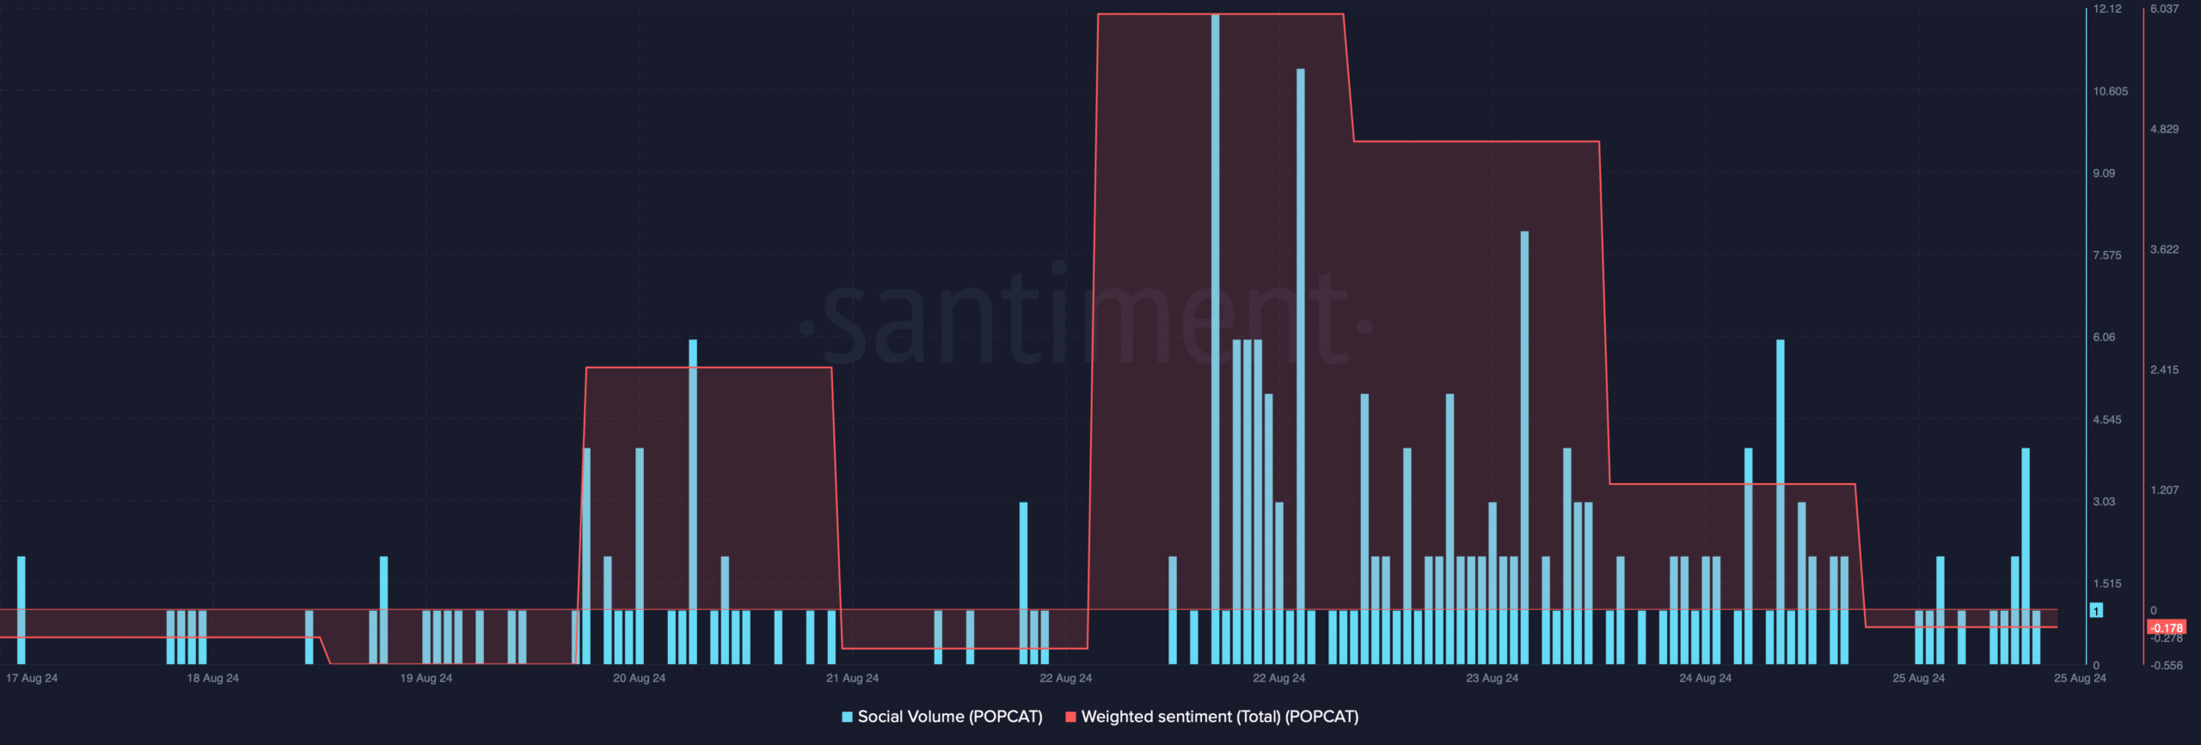Click the 2.415 sentiment axis value
This screenshot has height=745, width=2201.
click(x=2164, y=369)
